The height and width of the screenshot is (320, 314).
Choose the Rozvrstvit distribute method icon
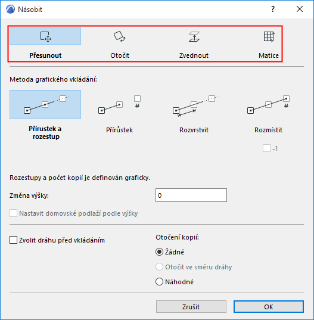pos(194,105)
